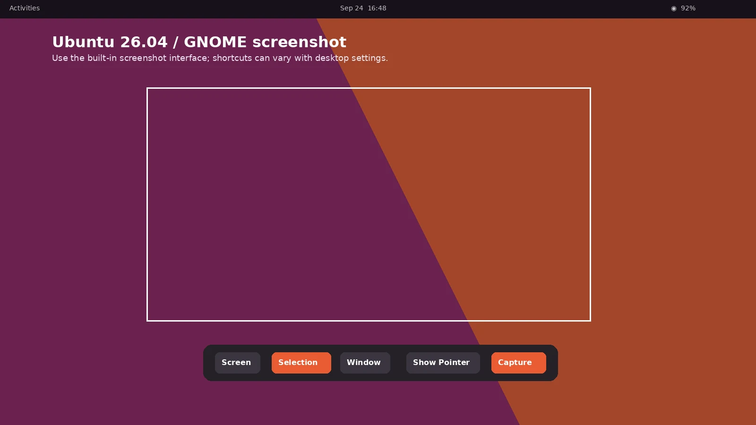Click the text about the built-in screenshot interface
The width and height of the screenshot is (756, 425).
pyautogui.click(x=220, y=58)
